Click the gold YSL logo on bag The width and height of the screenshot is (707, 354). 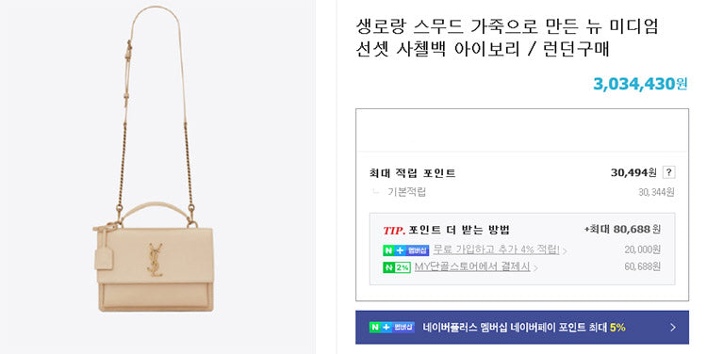[x=155, y=260]
